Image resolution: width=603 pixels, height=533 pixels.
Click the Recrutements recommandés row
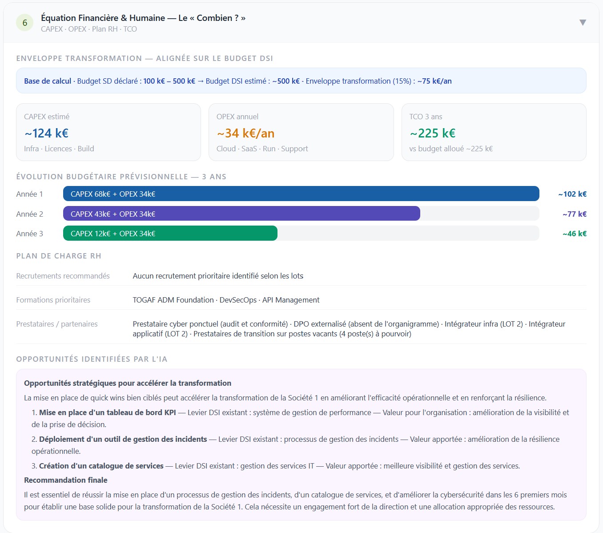[x=301, y=276]
